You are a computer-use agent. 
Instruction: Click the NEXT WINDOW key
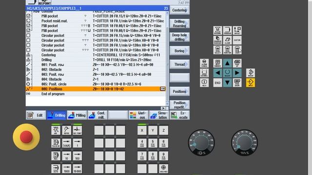point(218,63)
